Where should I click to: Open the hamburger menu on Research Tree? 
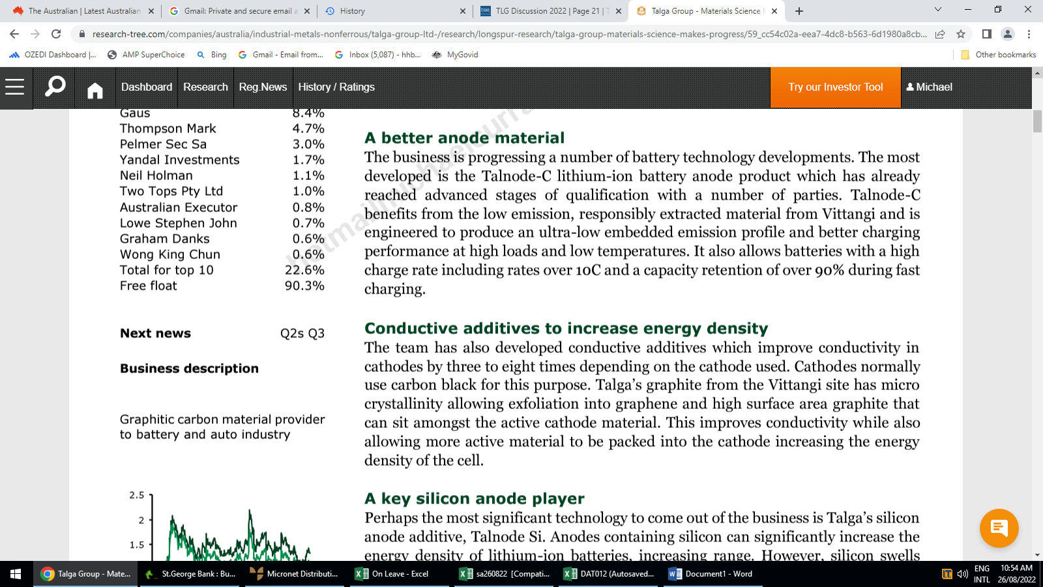tap(15, 87)
